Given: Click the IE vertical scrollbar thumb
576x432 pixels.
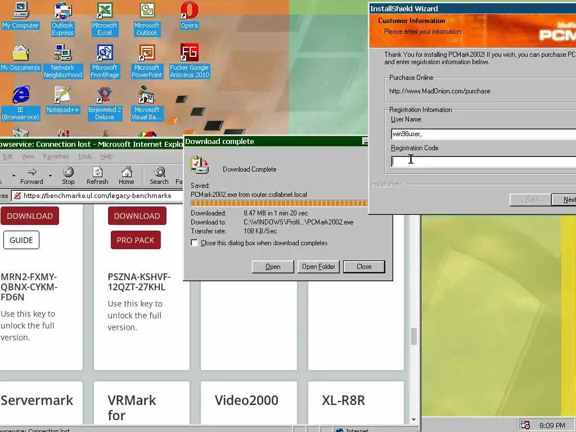Looking at the screenshot, I should point(413,336).
